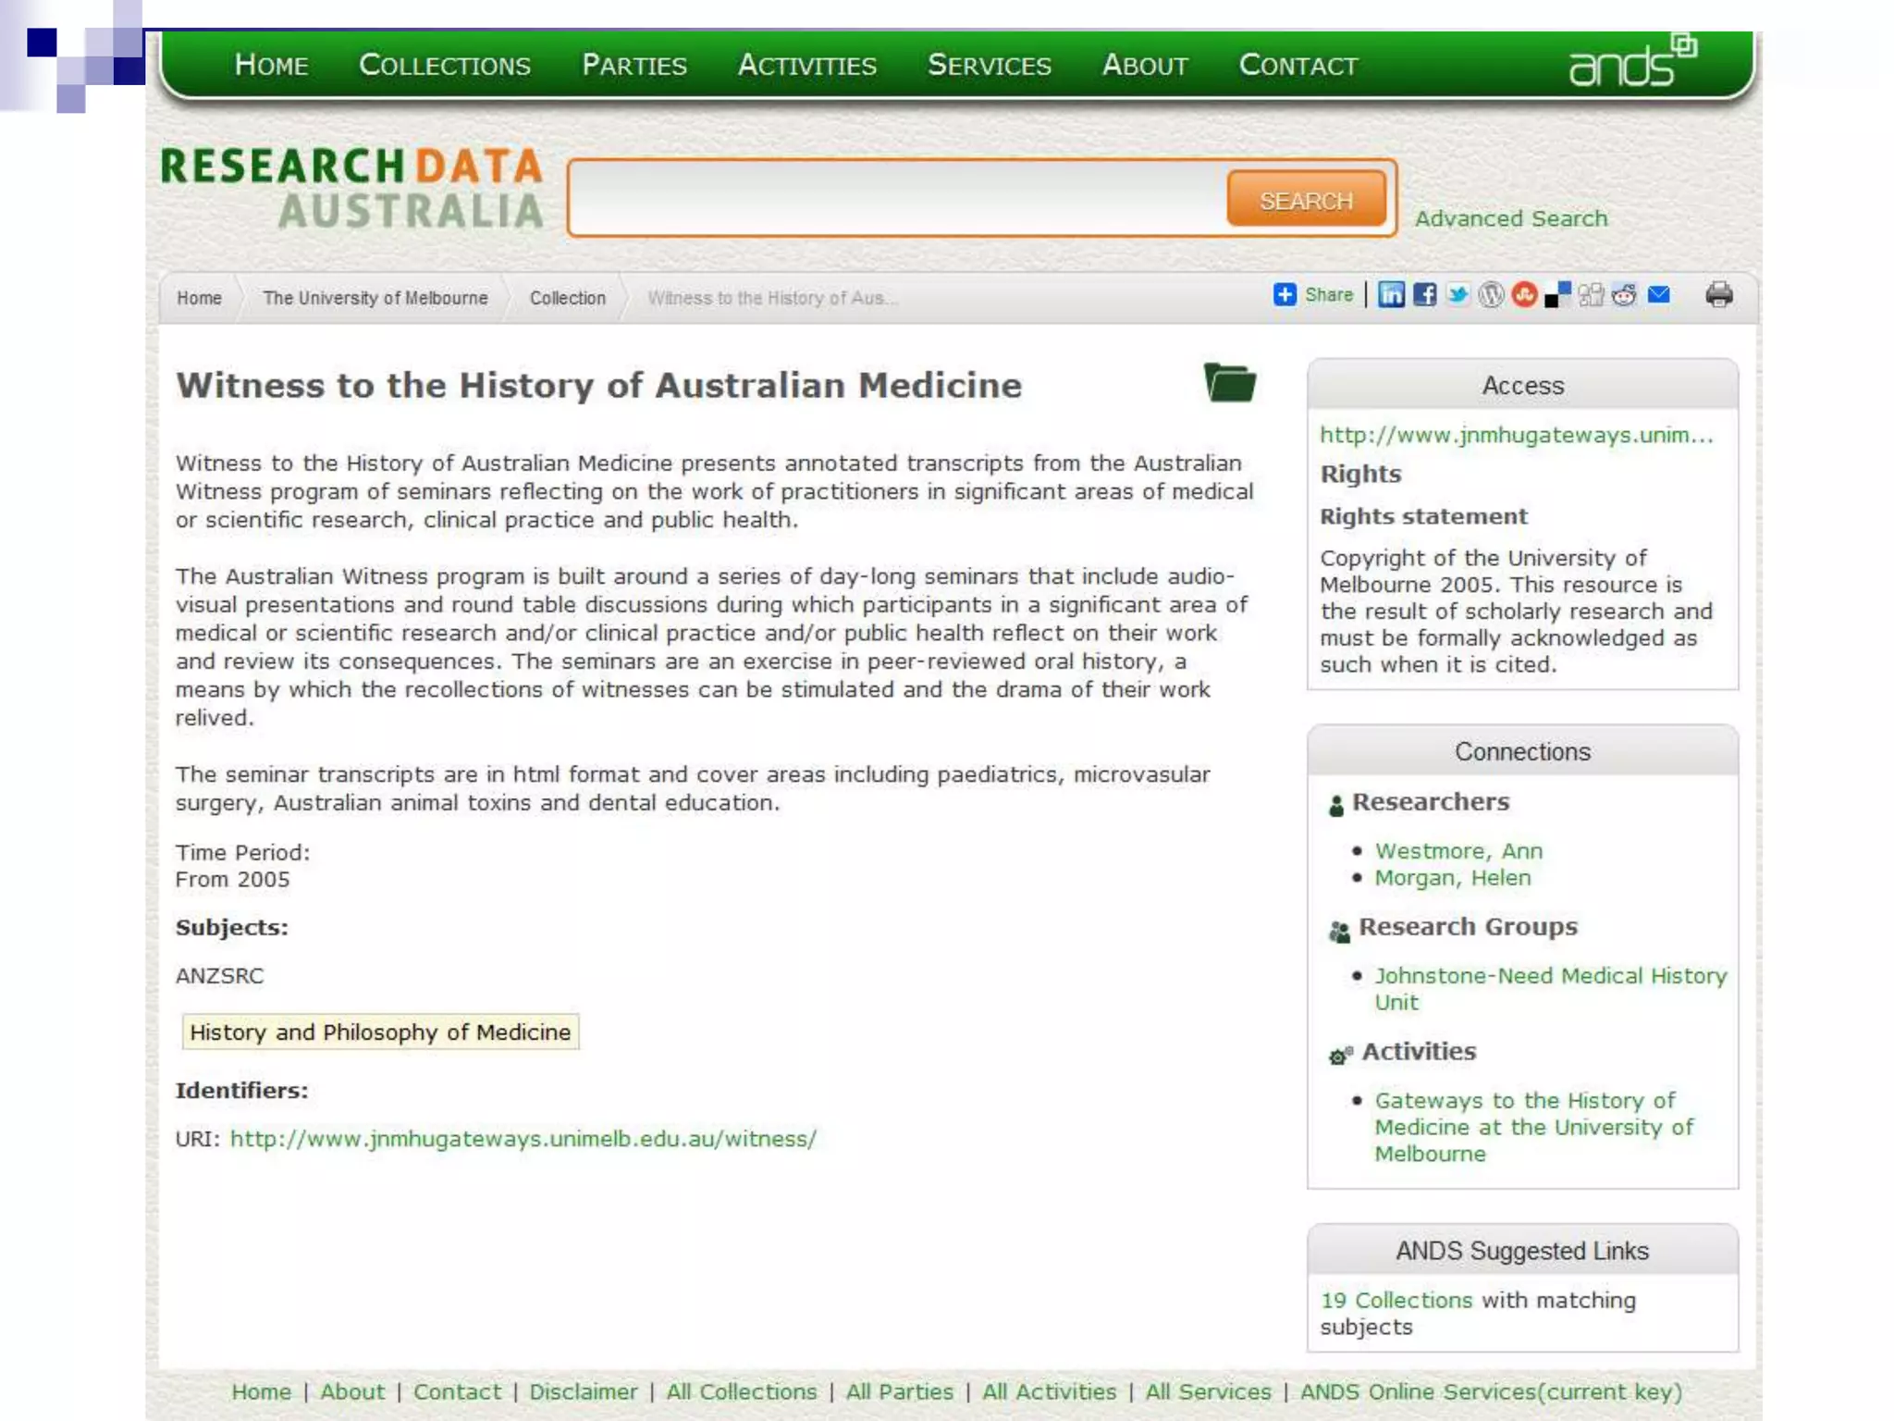Viewport: 1894px width, 1421px height.
Task: Open the Services menu item
Action: click(989, 65)
